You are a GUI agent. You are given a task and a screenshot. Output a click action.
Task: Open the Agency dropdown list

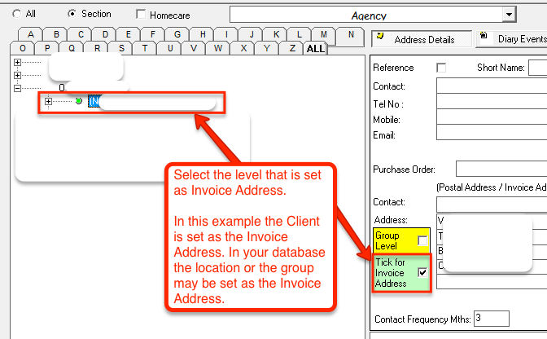[x=510, y=15]
